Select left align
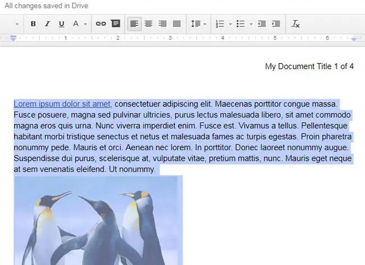This screenshot has width=365, height=265. coord(134,24)
